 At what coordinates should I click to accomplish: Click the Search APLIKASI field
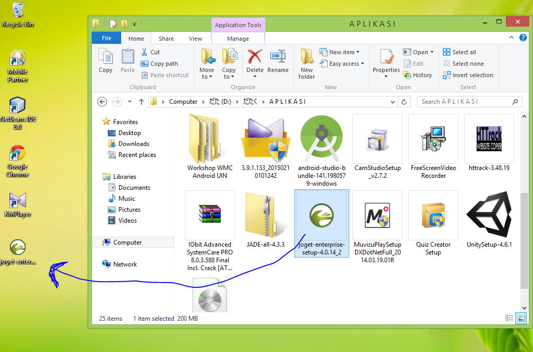pos(469,102)
